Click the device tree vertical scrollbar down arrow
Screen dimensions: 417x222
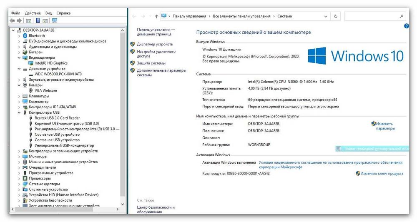pos(123,204)
